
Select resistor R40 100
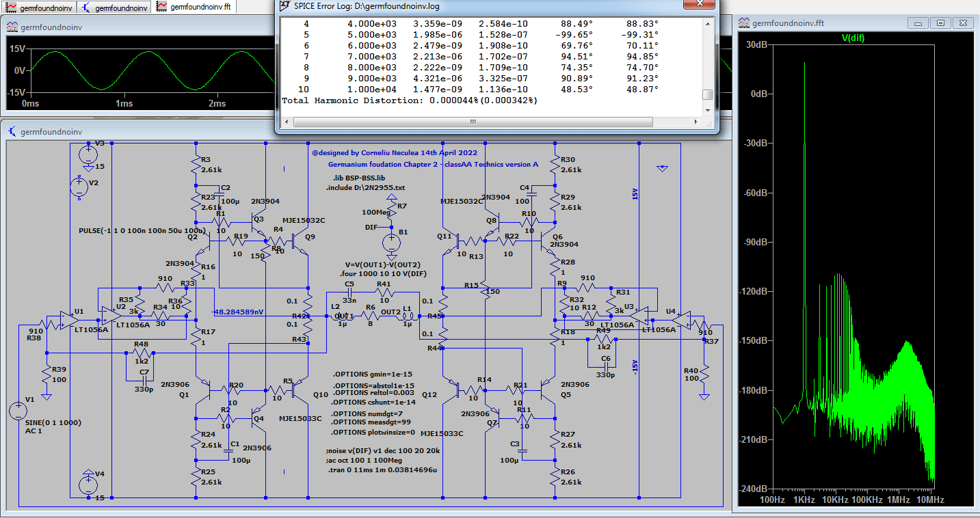pyautogui.click(x=705, y=374)
